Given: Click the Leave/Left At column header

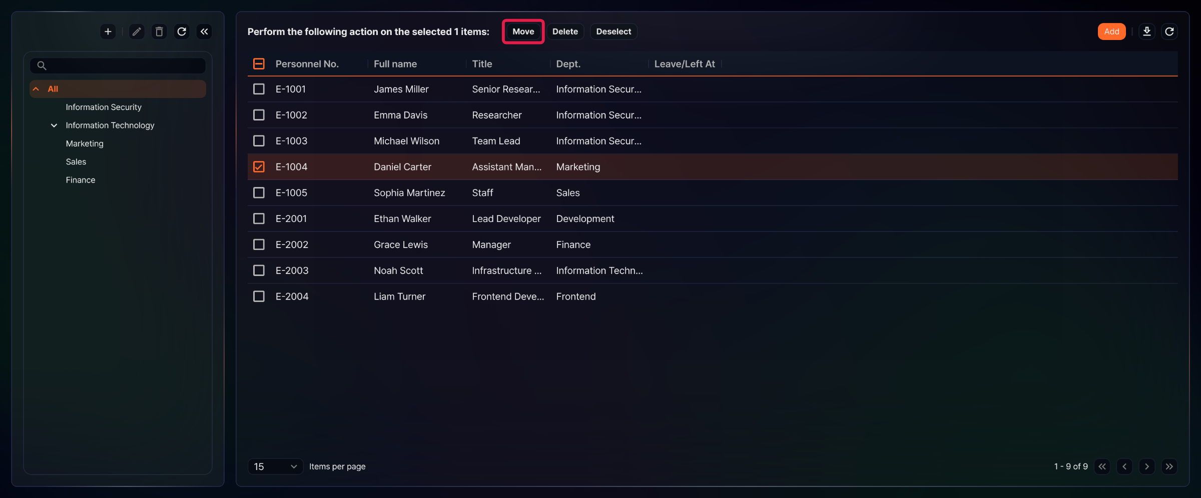Looking at the screenshot, I should coord(685,64).
